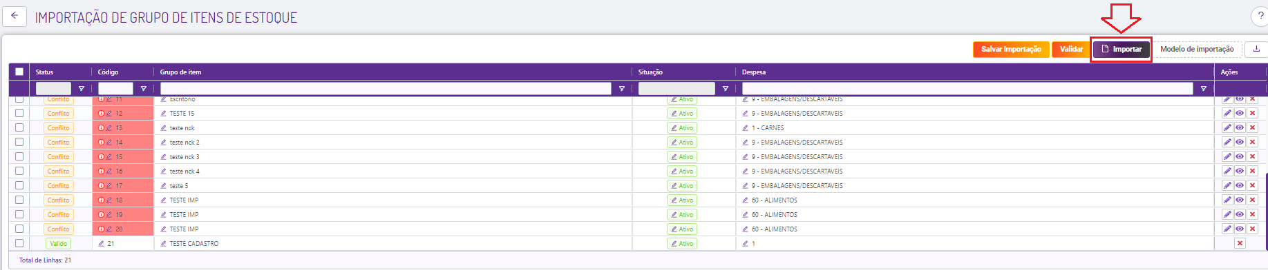Click pencil beside 'TESTE CADASTRO' group name
Viewport: 1268px width, 270px height.
[x=164, y=244]
